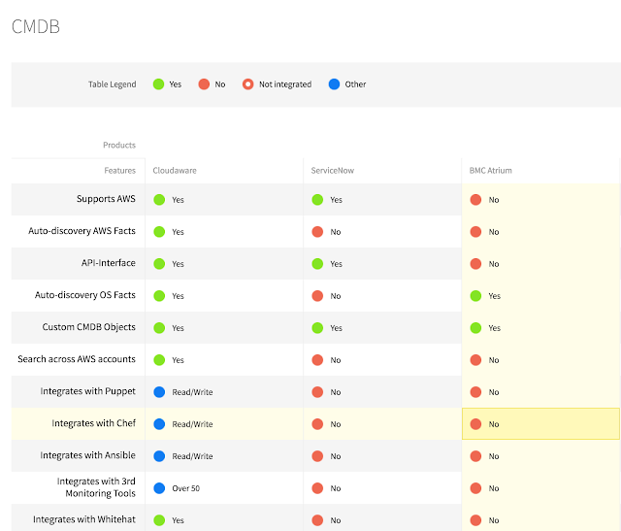
Task: Click green Yes icon for Cloudaware Supports AWS
Action: (x=159, y=200)
